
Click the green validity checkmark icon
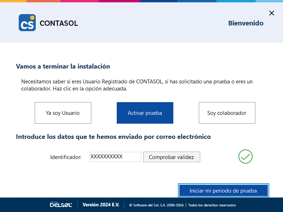(245, 157)
